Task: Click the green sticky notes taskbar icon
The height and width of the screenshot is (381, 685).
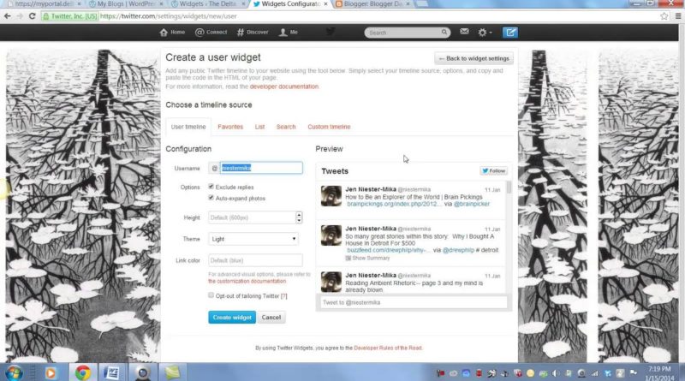Action: click(172, 372)
